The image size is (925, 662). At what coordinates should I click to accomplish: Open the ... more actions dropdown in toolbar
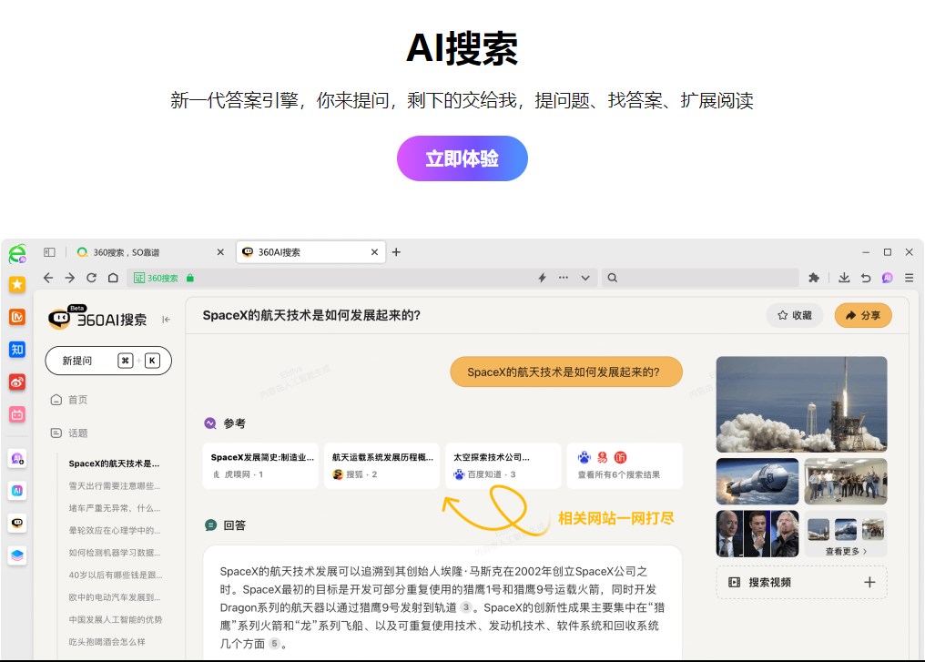[x=564, y=278]
